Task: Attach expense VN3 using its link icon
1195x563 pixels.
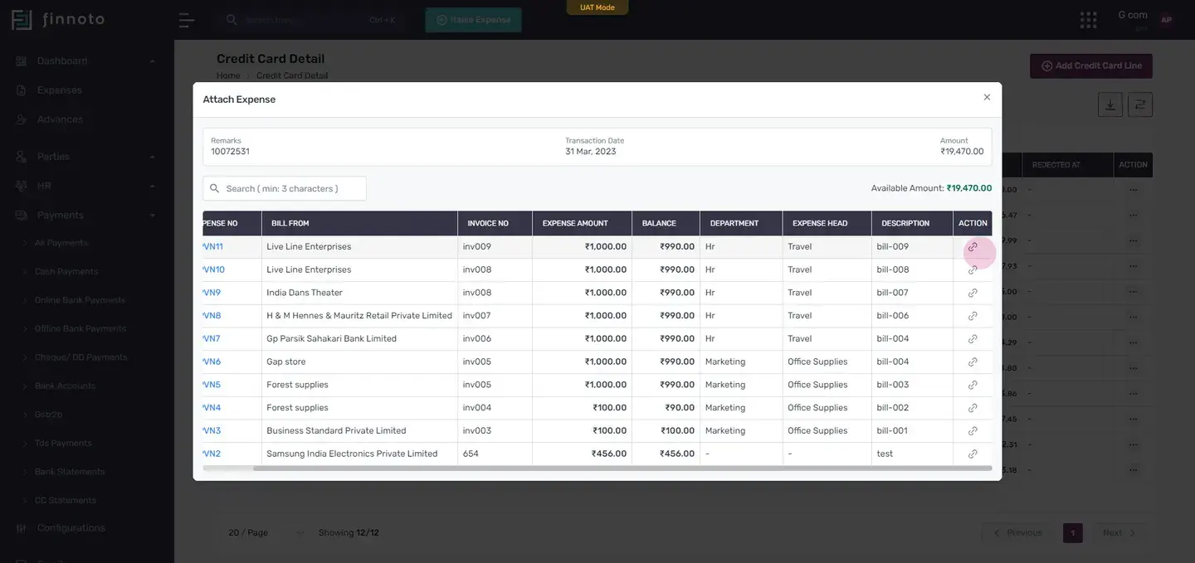Action: coord(973,430)
